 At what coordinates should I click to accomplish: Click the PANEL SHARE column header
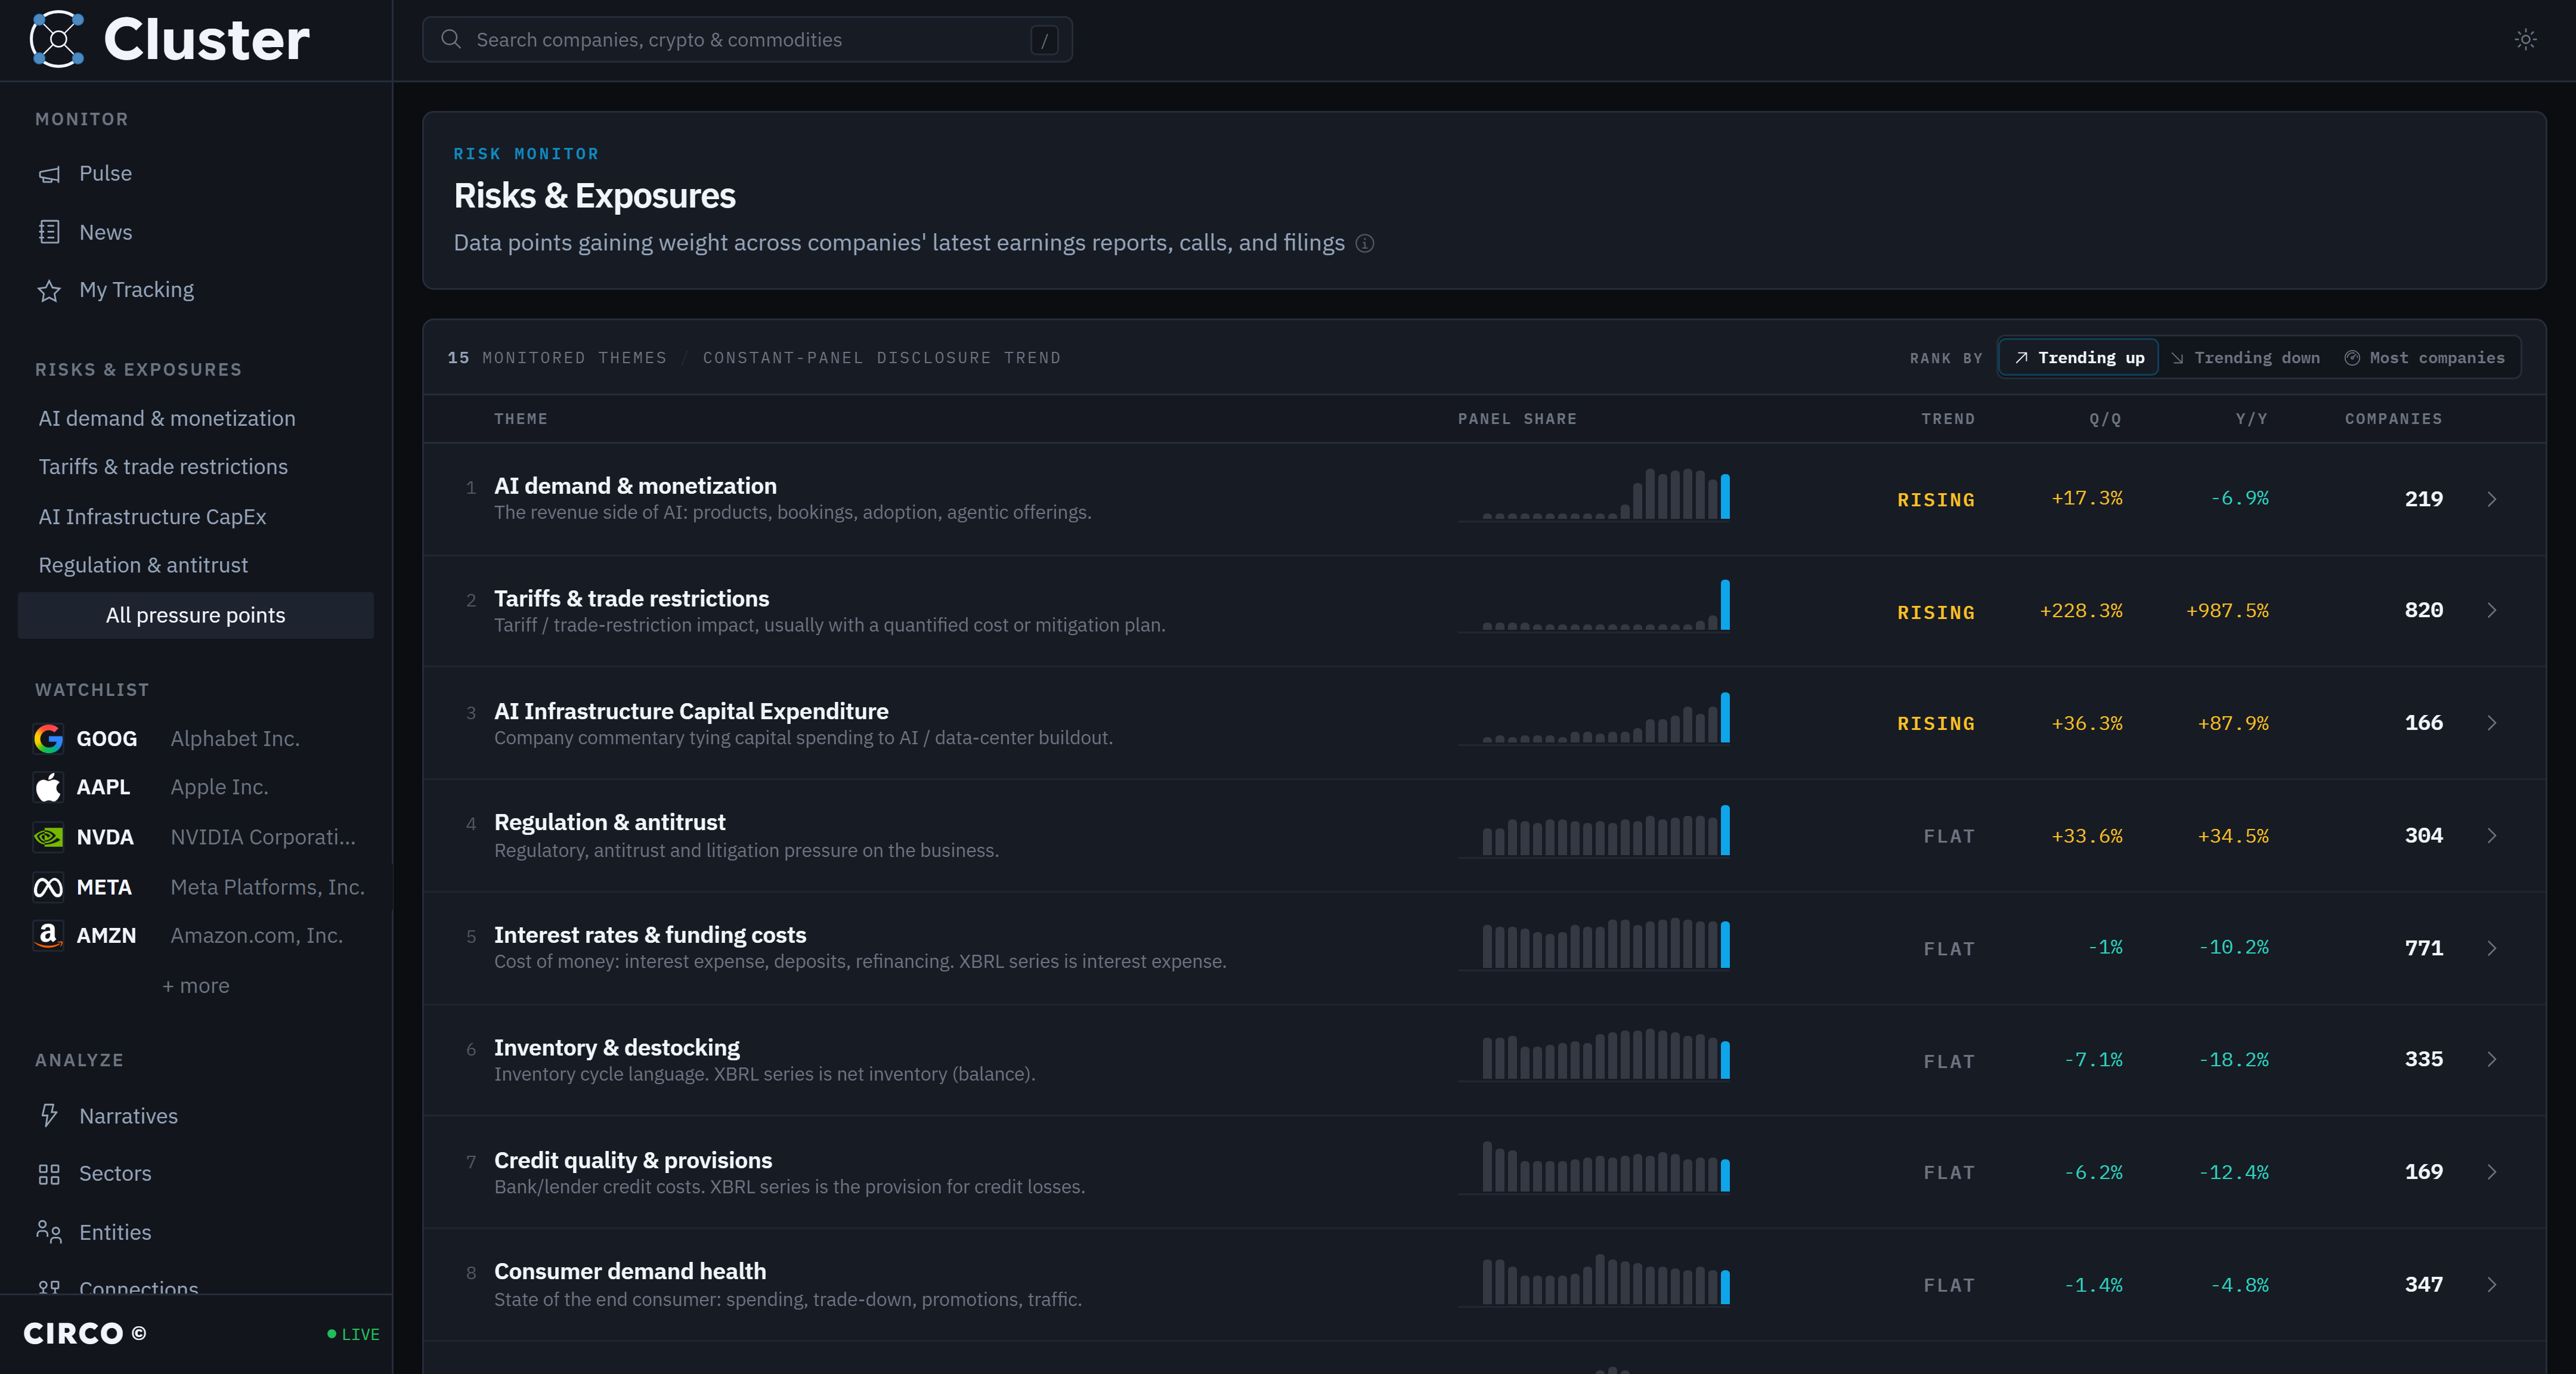point(1517,419)
